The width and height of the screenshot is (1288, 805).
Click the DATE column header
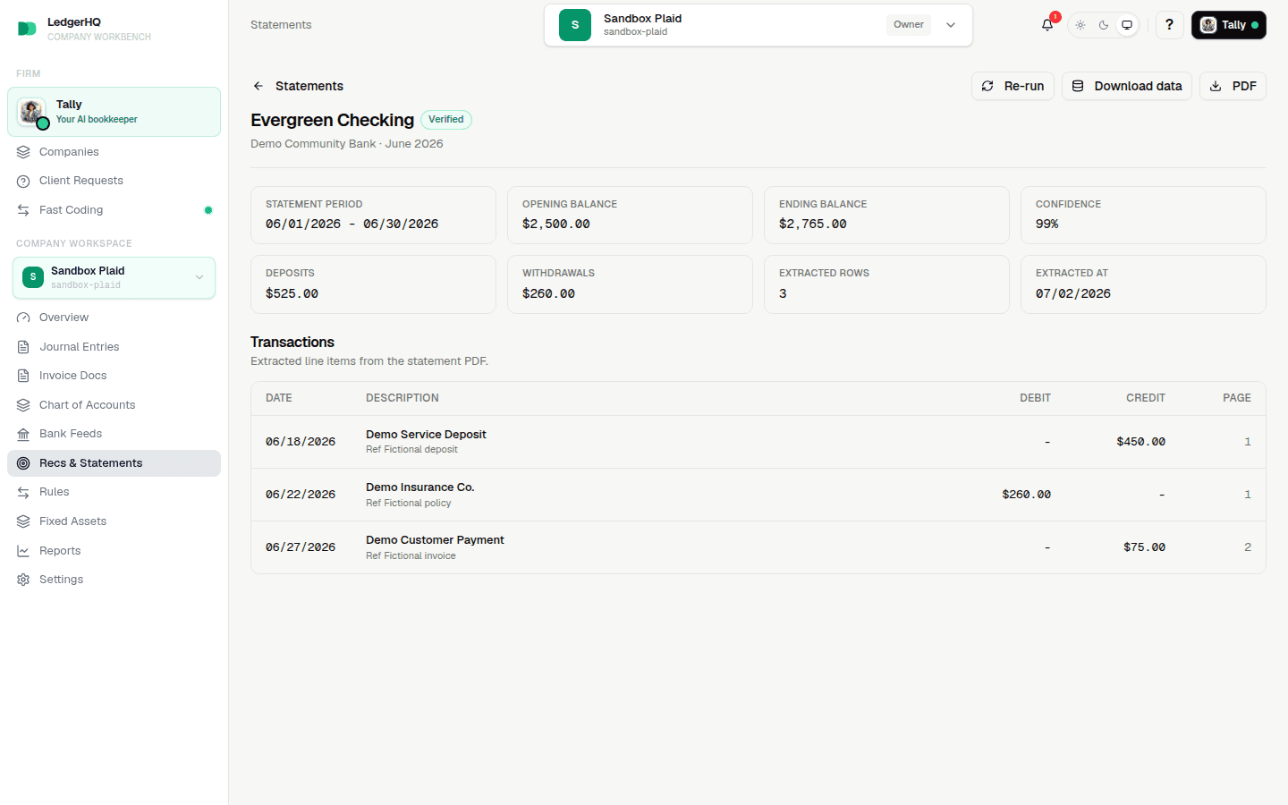click(x=279, y=398)
